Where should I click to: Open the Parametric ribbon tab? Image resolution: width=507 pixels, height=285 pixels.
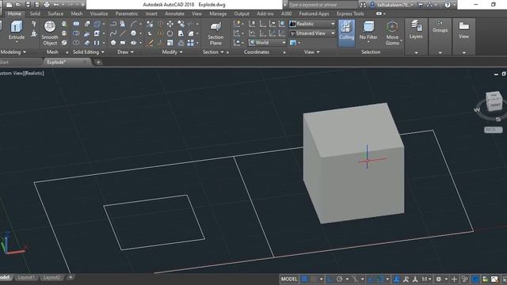[127, 13]
